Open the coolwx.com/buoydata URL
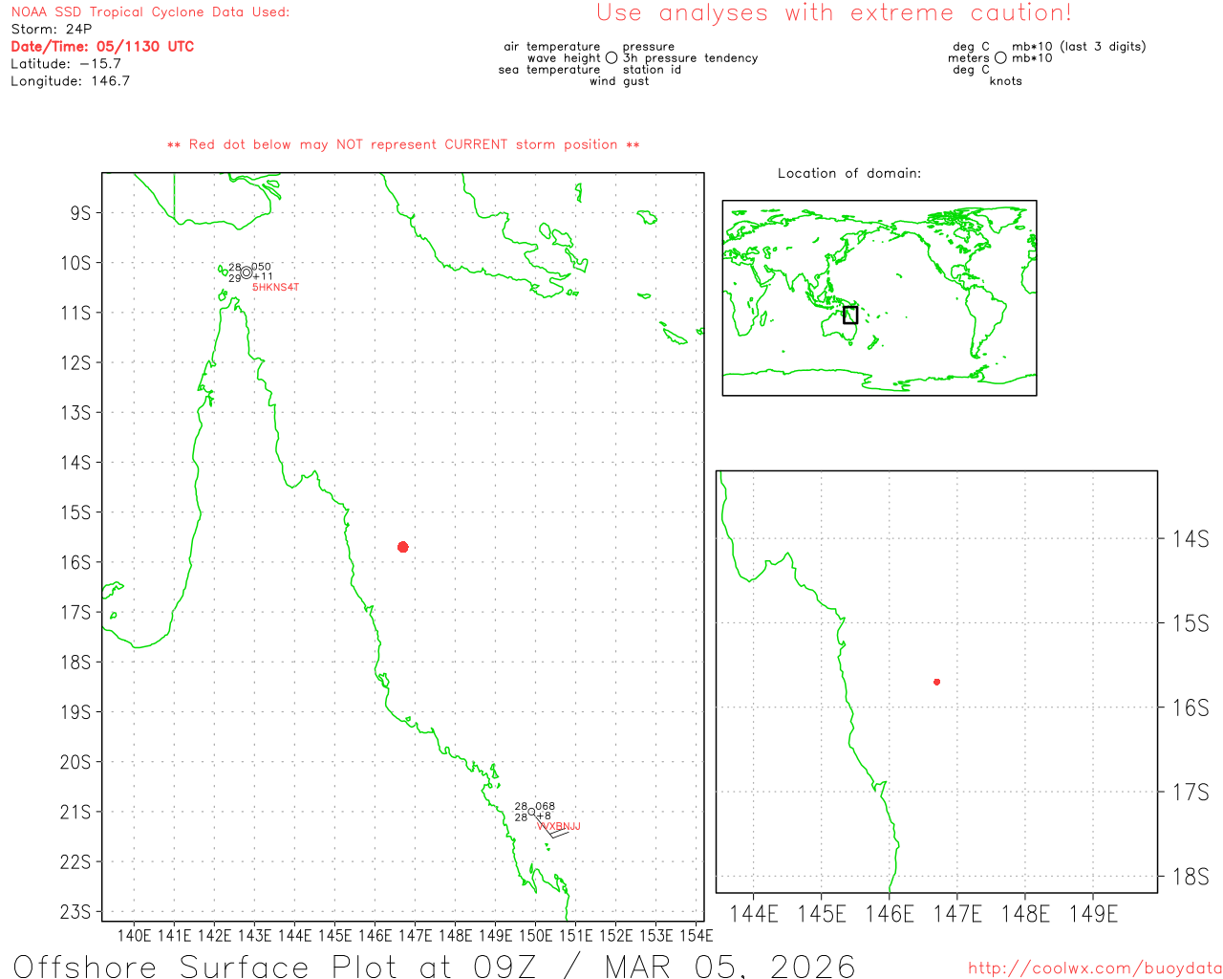The image size is (1223, 979). (x=1095, y=968)
